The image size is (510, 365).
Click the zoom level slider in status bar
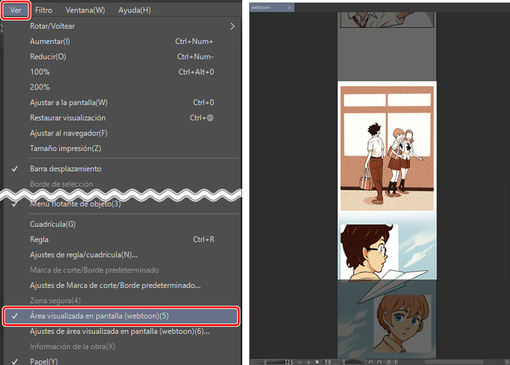click(272, 361)
